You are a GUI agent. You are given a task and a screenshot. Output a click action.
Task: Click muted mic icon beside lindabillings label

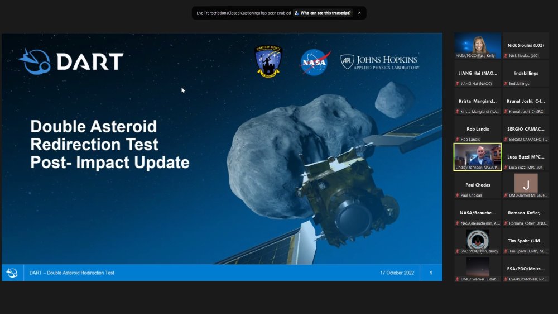coord(506,84)
